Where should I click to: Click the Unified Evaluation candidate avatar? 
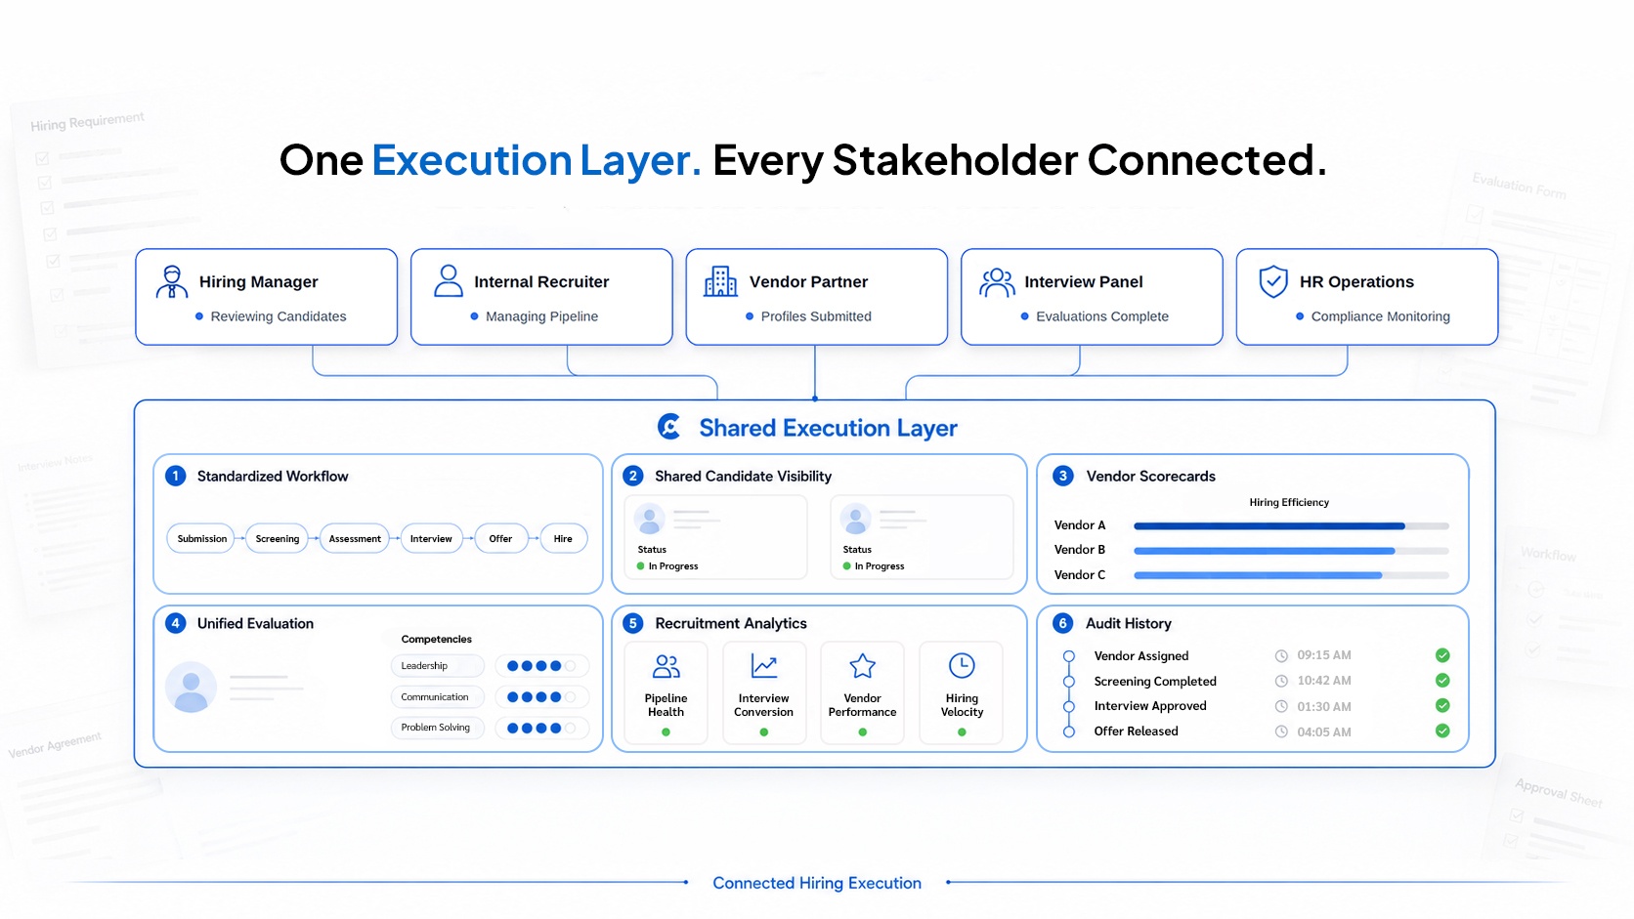tap(192, 688)
